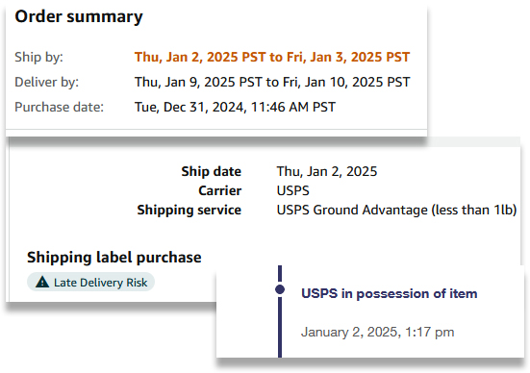Click the Ship date label

click(x=212, y=171)
